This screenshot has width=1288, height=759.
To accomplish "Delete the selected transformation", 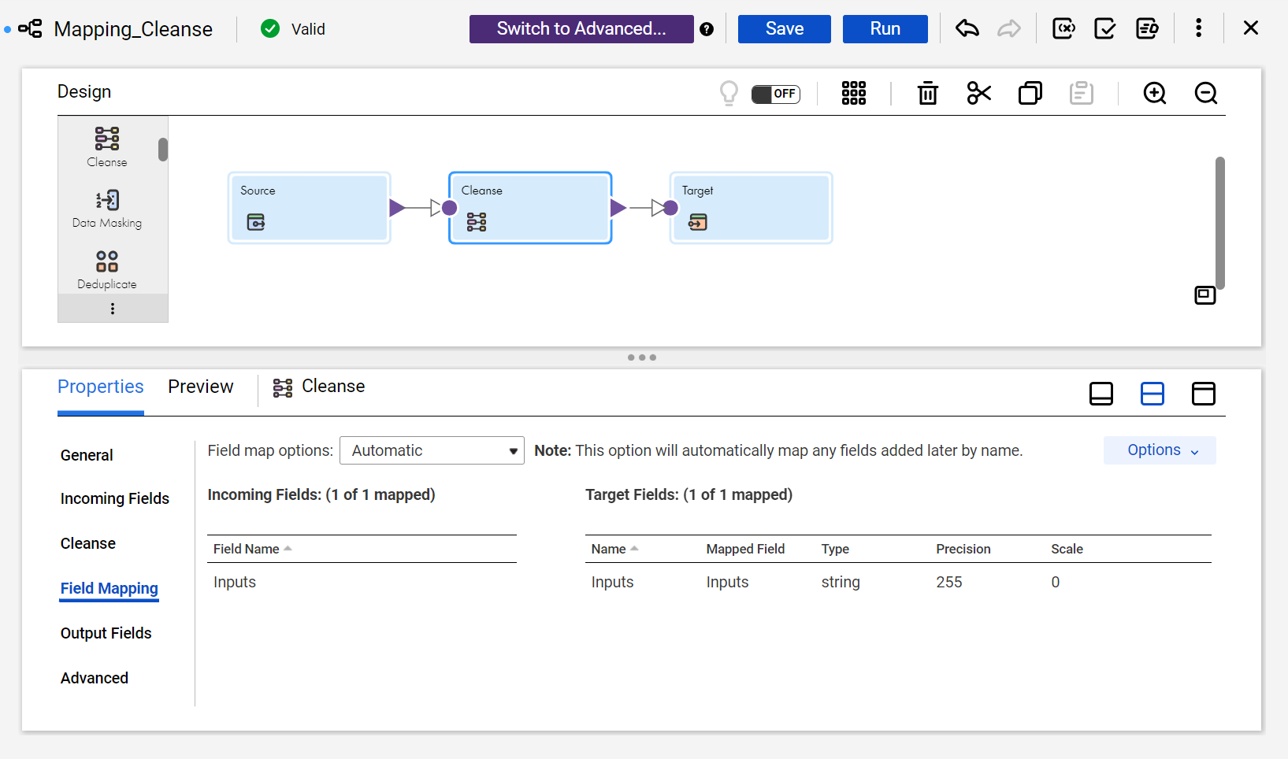I will (x=928, y=93).
